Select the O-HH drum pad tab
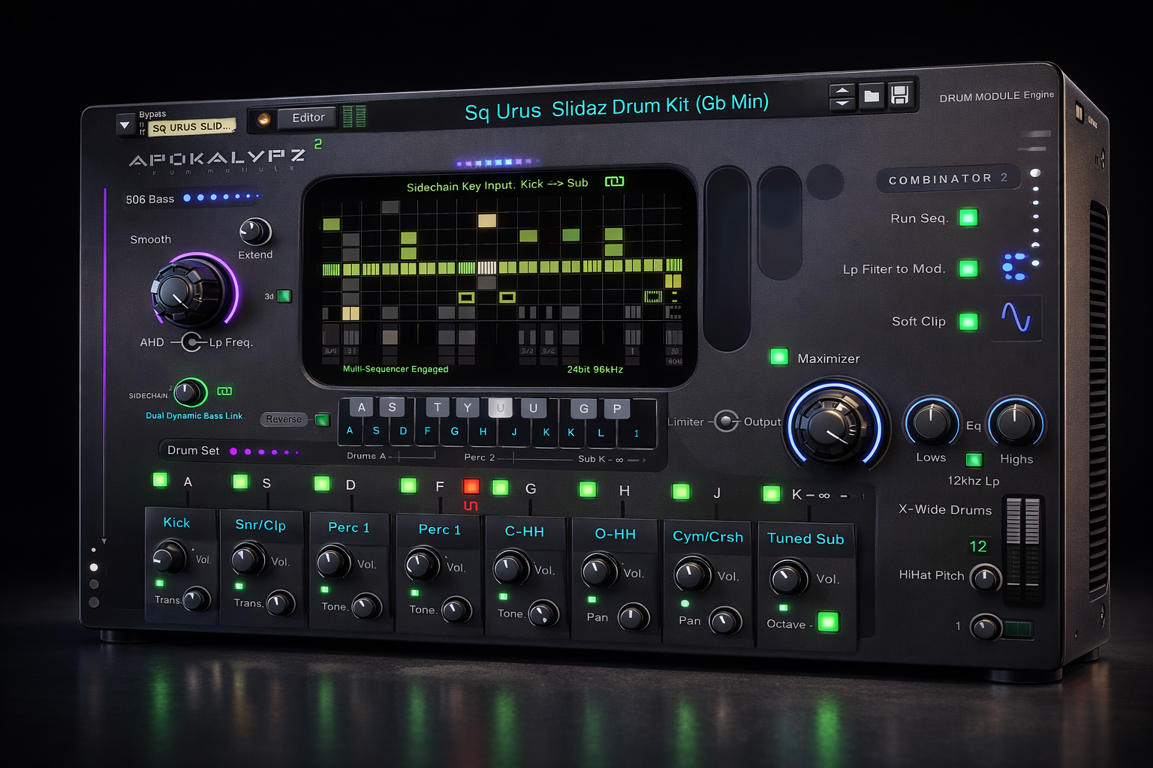The width and height of the screenshot is (1153, 768). click(x=615, y=534)
